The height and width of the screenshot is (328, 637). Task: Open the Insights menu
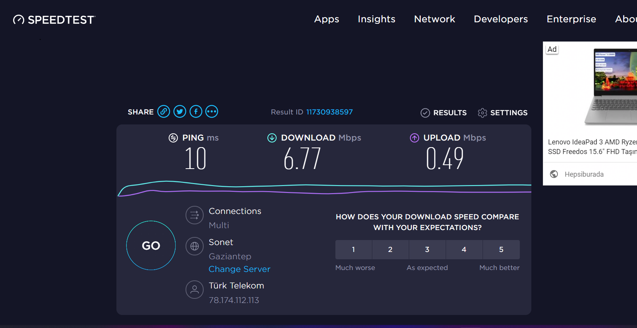[x=377, y=19]
